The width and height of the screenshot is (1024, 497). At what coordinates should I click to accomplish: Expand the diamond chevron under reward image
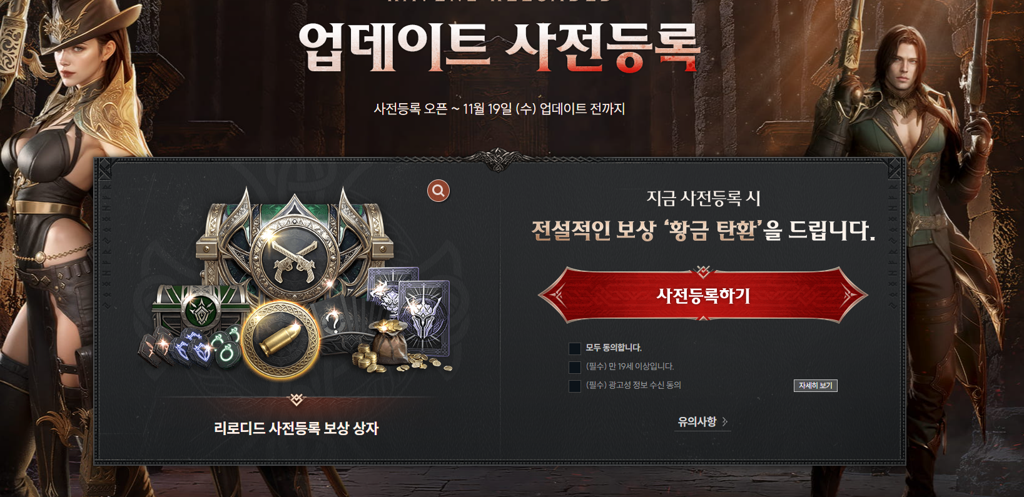click(297, 399)
